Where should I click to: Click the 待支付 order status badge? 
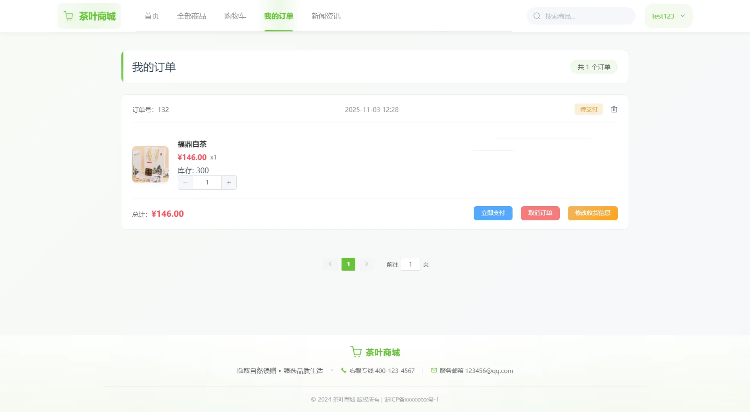click(588, 109)
